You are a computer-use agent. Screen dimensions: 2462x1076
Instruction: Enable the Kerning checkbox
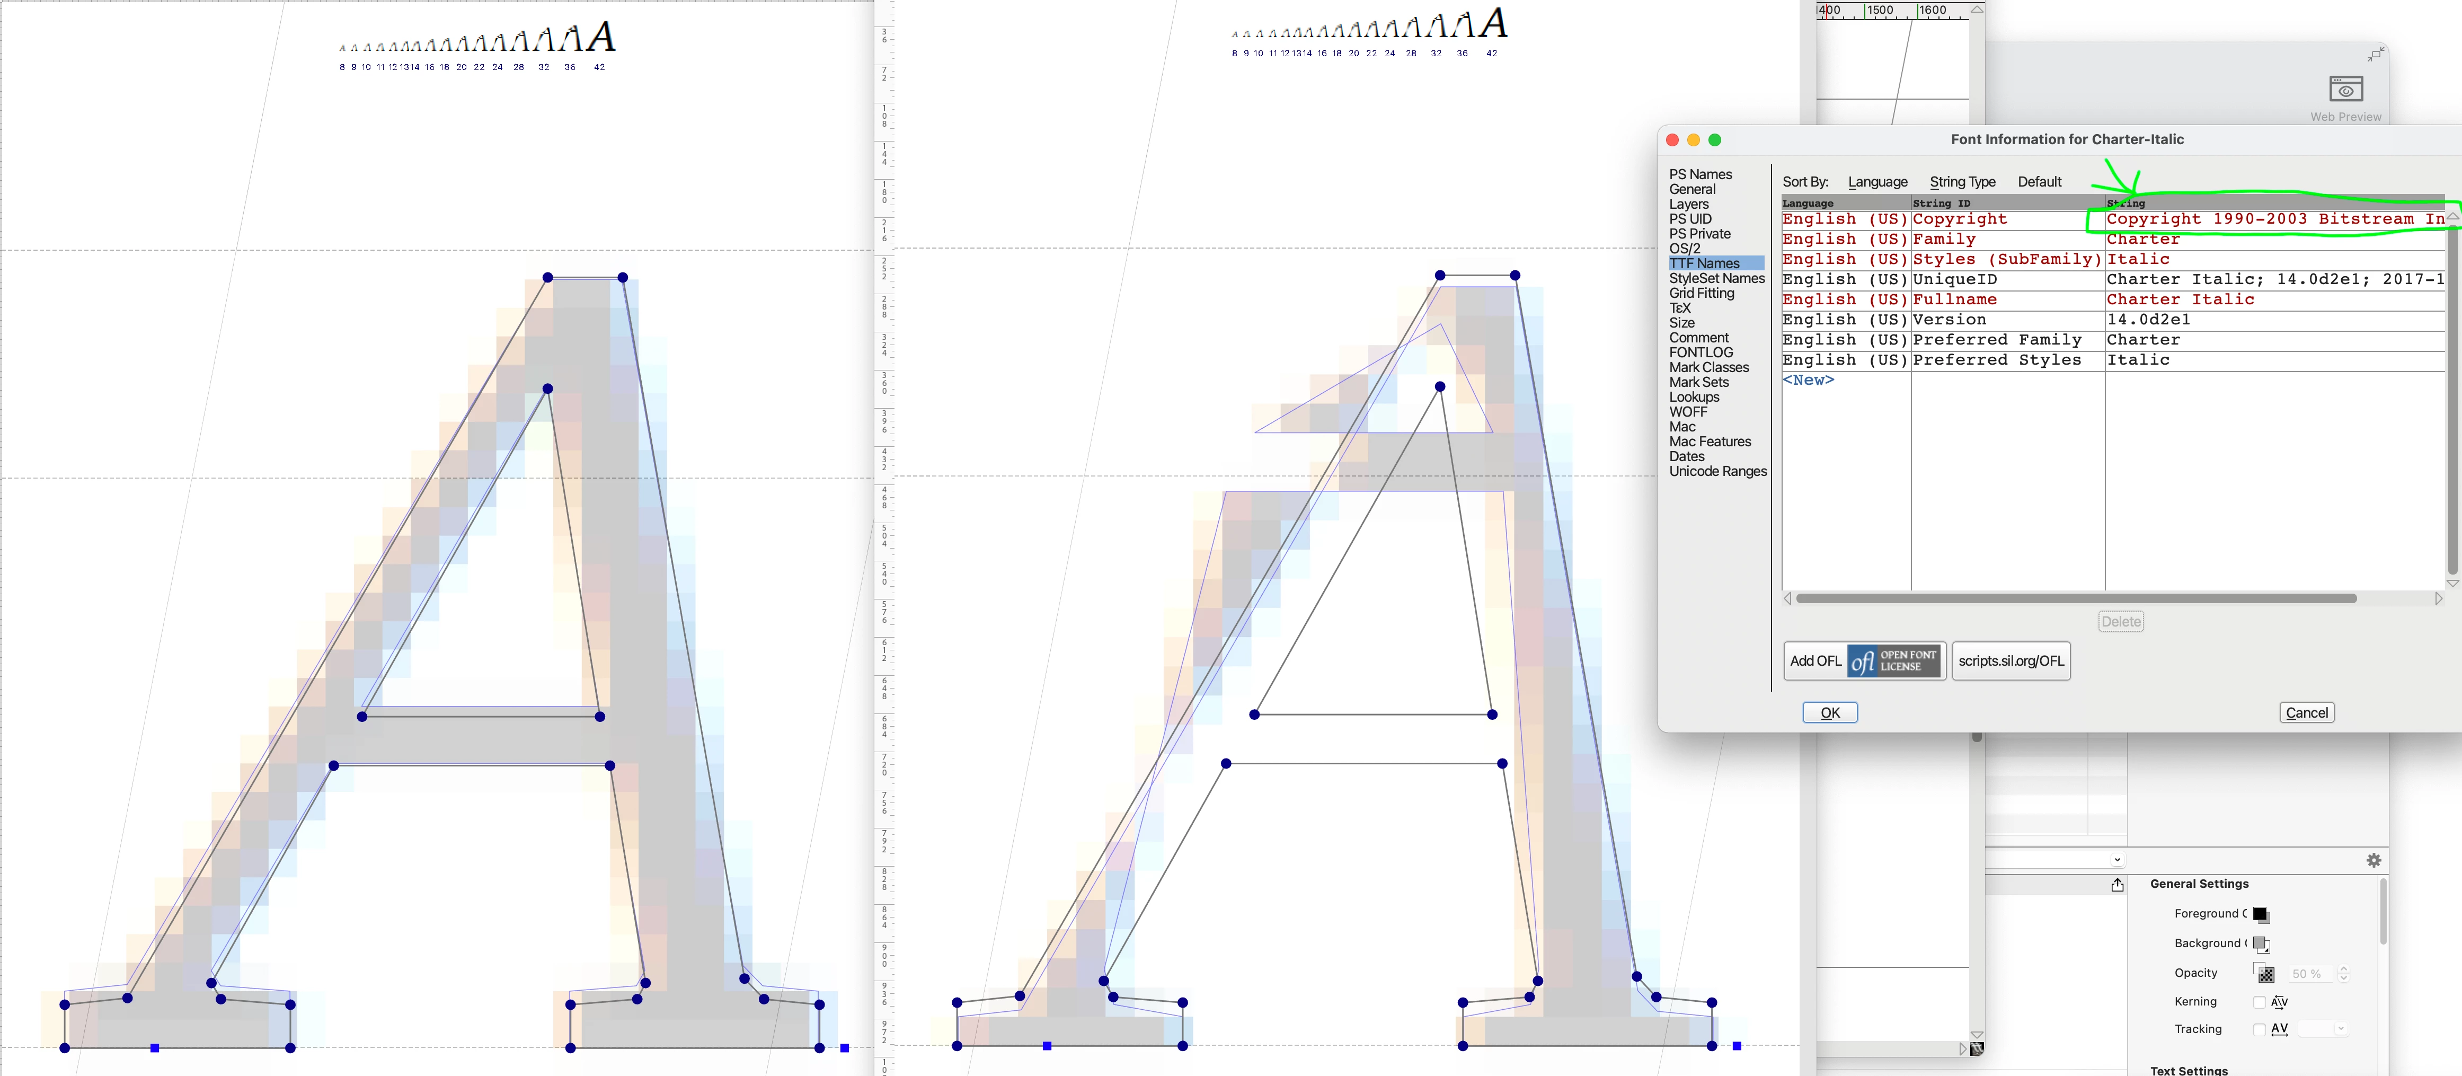point(2260,1001)
